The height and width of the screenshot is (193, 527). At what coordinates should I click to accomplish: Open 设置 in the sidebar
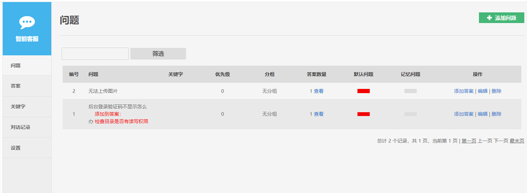pos(27,148)
